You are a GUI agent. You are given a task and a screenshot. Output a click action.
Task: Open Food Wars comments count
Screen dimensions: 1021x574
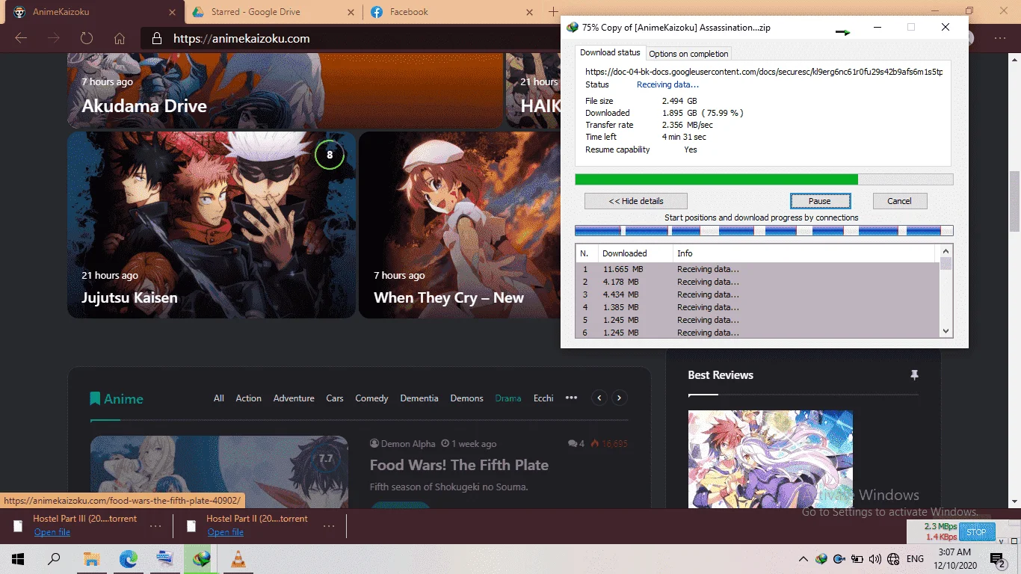pyautogui.click(x=576, y=443)
